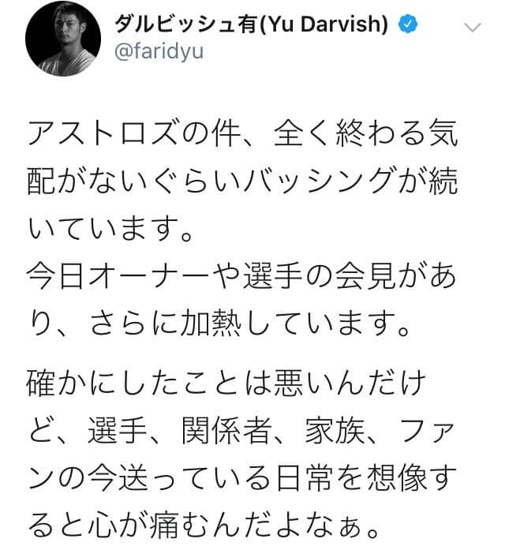Open the @faridyu handle link
The image size is (505, 550).
(159, 51)
